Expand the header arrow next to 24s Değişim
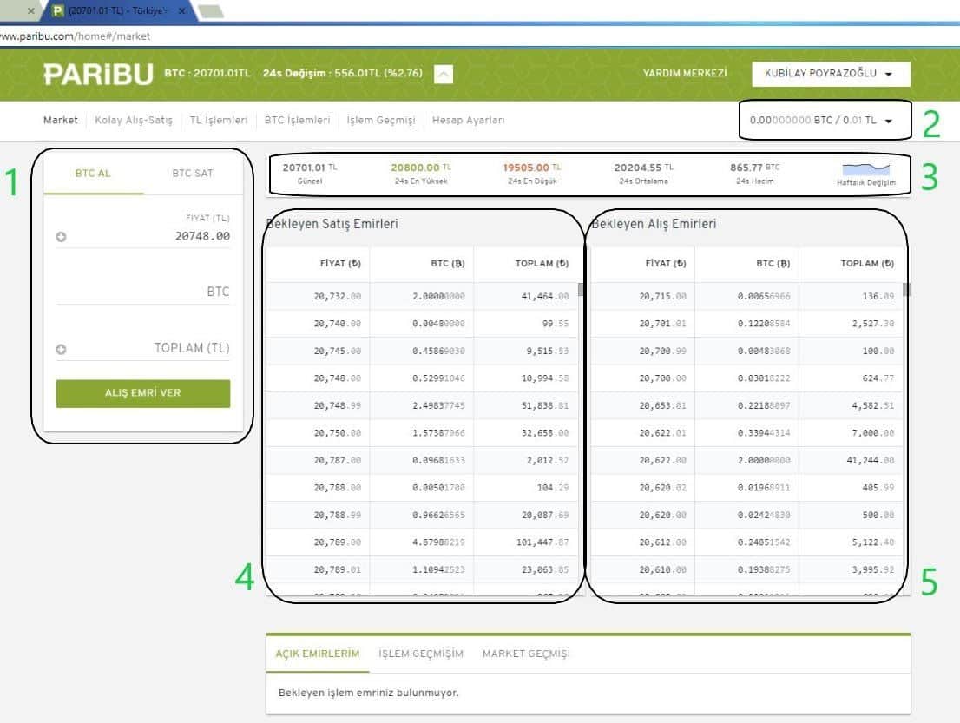960x723 pixels. point(444,74)
